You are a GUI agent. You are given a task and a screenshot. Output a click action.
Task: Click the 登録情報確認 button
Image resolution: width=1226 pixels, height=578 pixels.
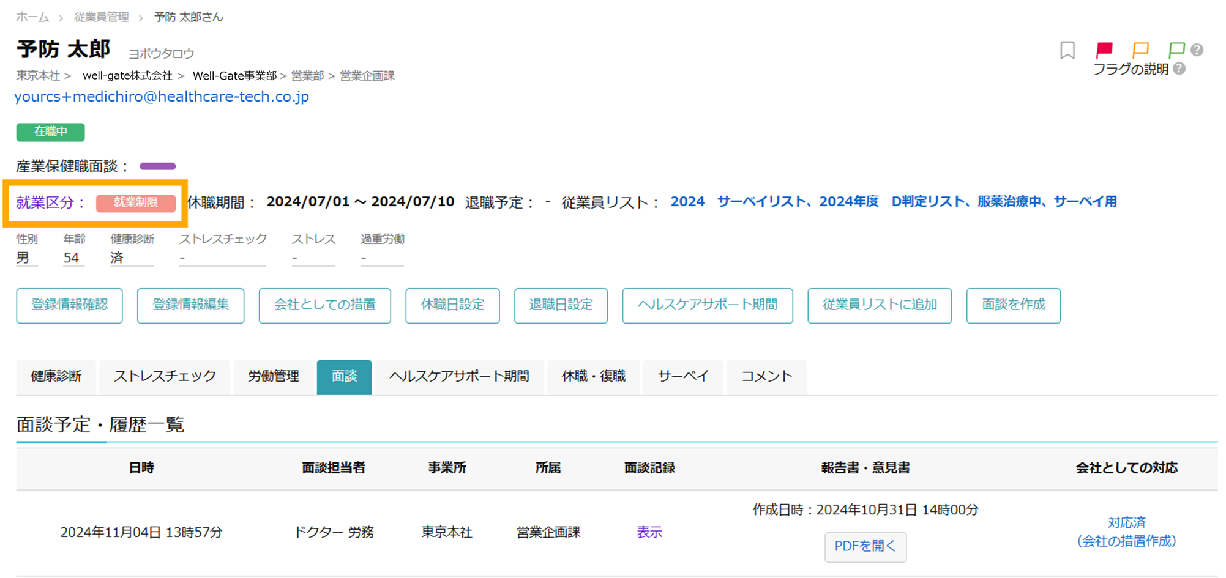[70, 305]
